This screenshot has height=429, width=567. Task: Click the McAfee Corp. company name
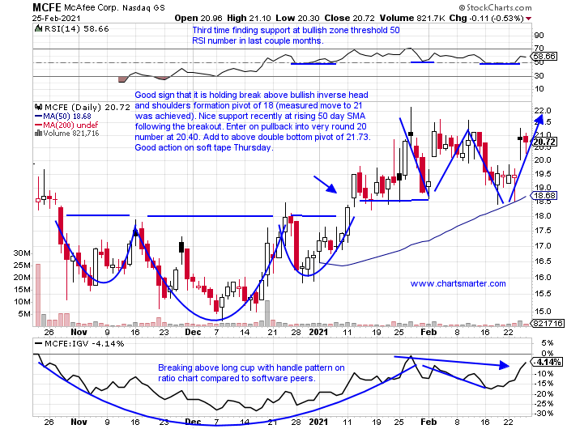[x=92, y=7]
